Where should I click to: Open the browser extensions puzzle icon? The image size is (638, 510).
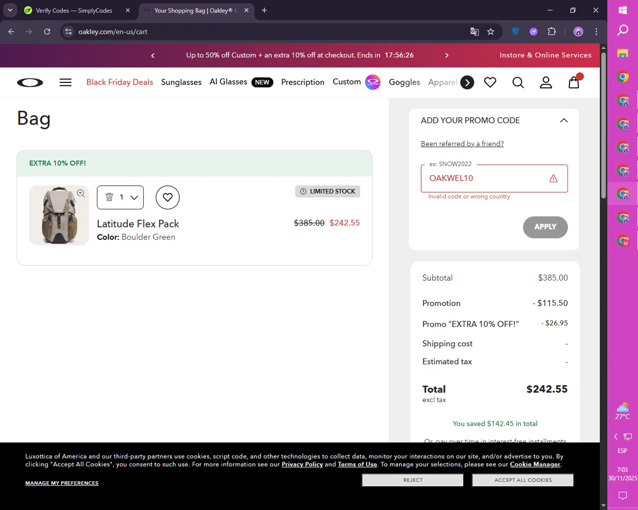(x=552, y=31)
